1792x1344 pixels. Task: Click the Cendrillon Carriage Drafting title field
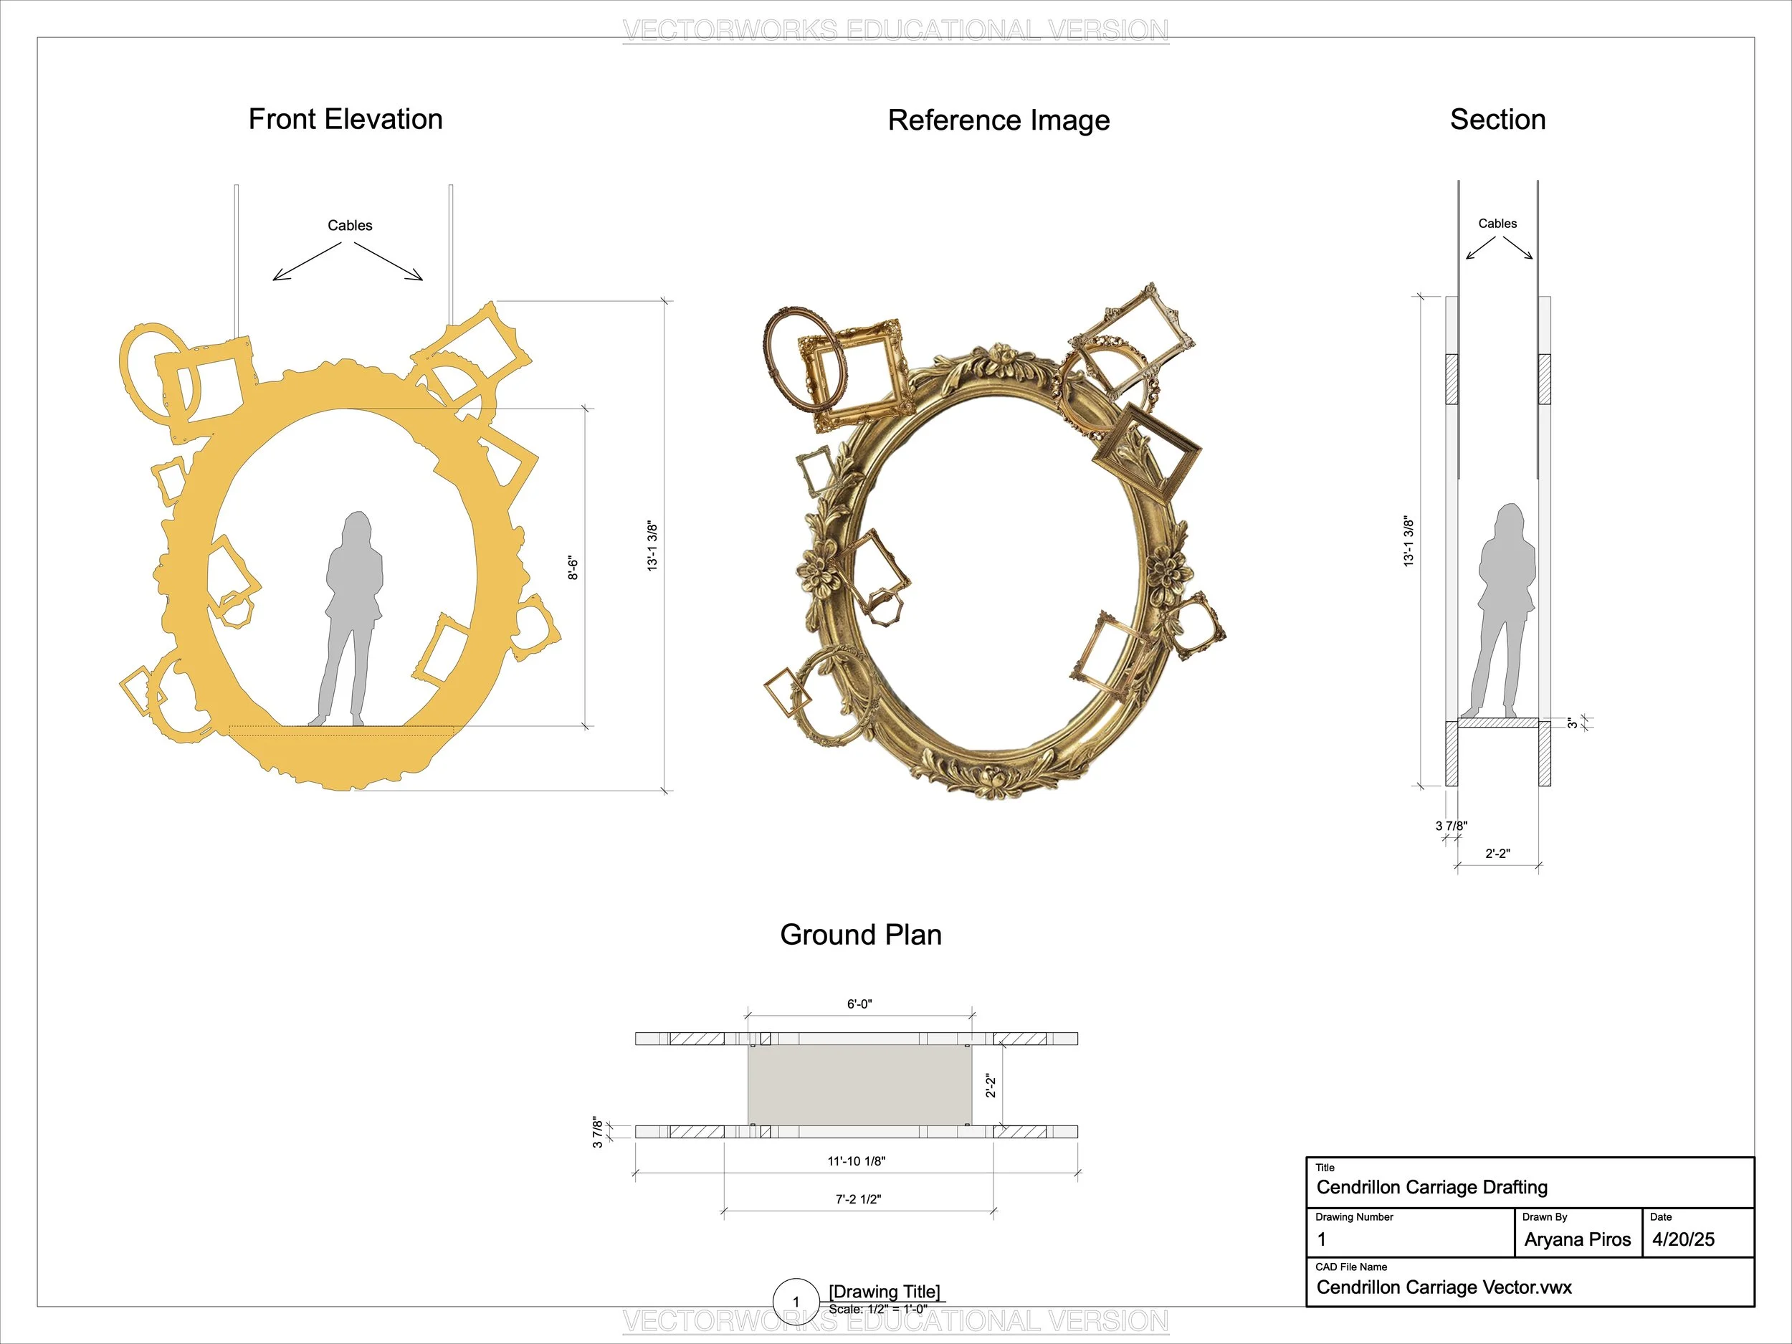coord(1431,1188)
